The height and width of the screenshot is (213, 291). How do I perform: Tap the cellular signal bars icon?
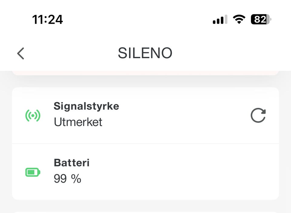[220, 20]
